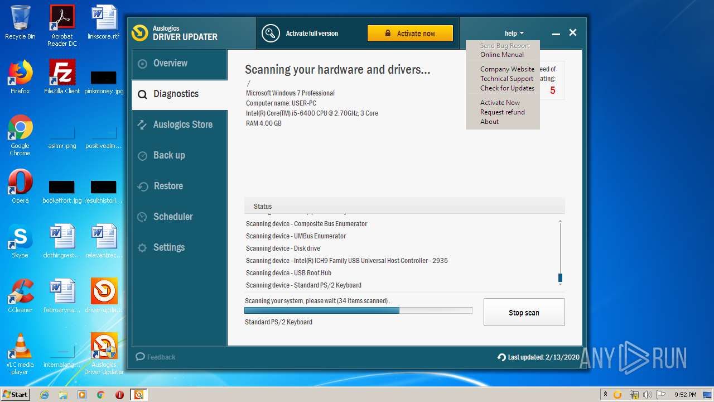This screenshot has height=402, width=714.
Task: Open linkscore.rtf desktop file
Action: [104, 22]
